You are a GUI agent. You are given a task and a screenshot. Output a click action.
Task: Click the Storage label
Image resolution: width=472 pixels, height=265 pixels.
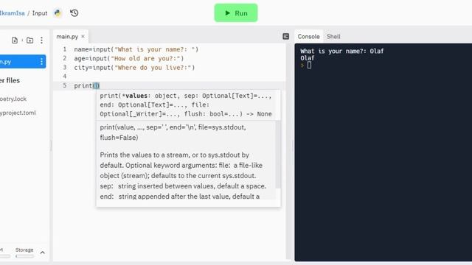click(24, 250)
